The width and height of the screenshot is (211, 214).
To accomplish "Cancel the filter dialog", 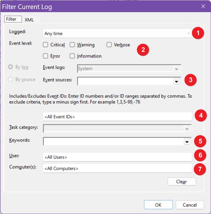I will [190, 205].
